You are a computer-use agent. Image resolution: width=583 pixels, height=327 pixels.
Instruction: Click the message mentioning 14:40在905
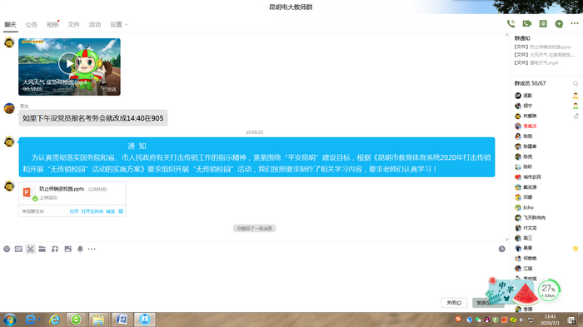point(93,118)
